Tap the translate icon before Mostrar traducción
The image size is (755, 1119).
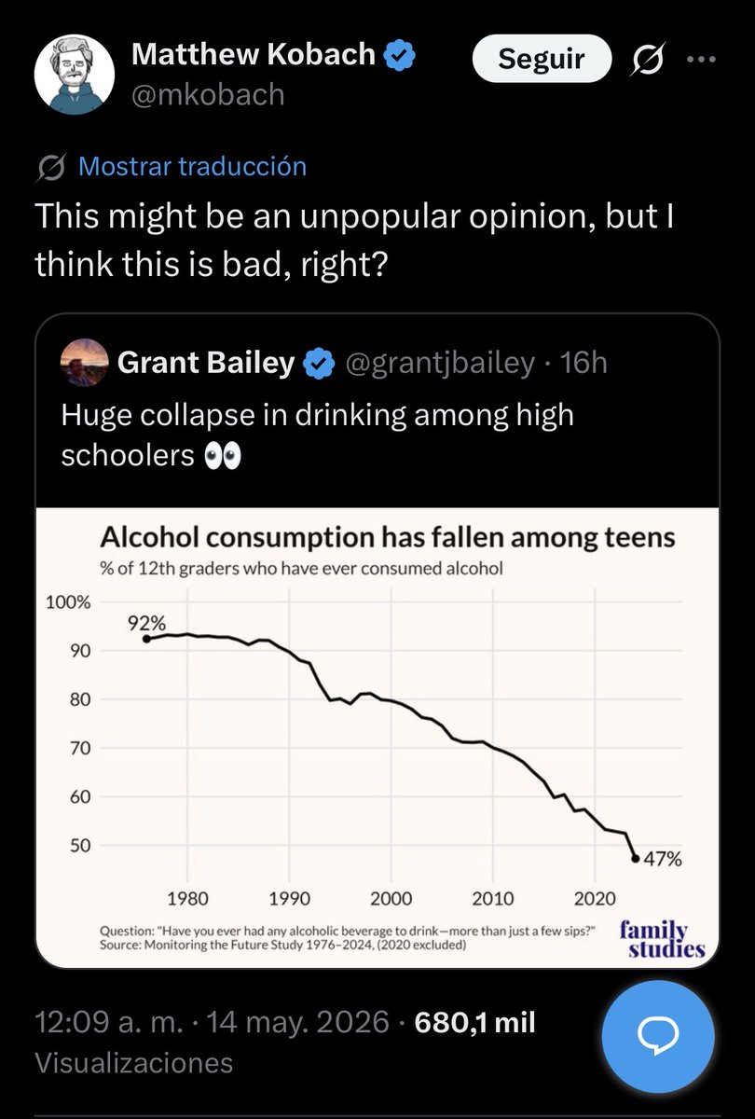tap(51, 168)
